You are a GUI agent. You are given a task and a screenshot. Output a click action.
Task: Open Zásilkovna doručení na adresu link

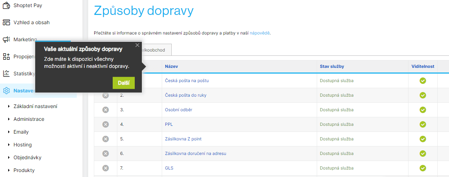coord(196,154)
